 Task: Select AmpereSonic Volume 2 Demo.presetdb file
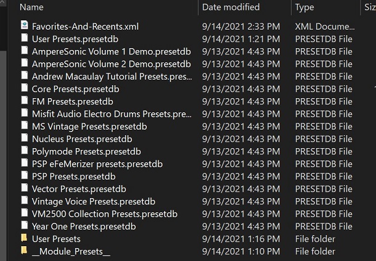click(x=112, y=64)
